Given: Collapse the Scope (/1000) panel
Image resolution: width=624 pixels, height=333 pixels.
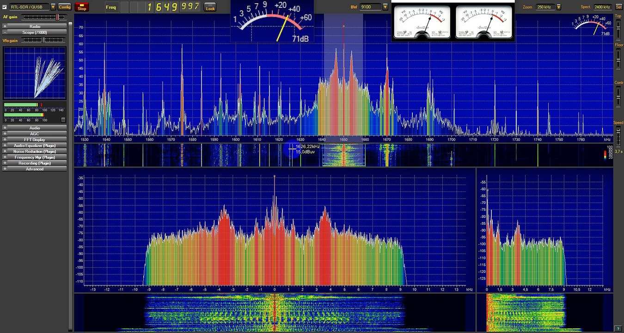Looking at the screenshot, I should tap(35, 32).
